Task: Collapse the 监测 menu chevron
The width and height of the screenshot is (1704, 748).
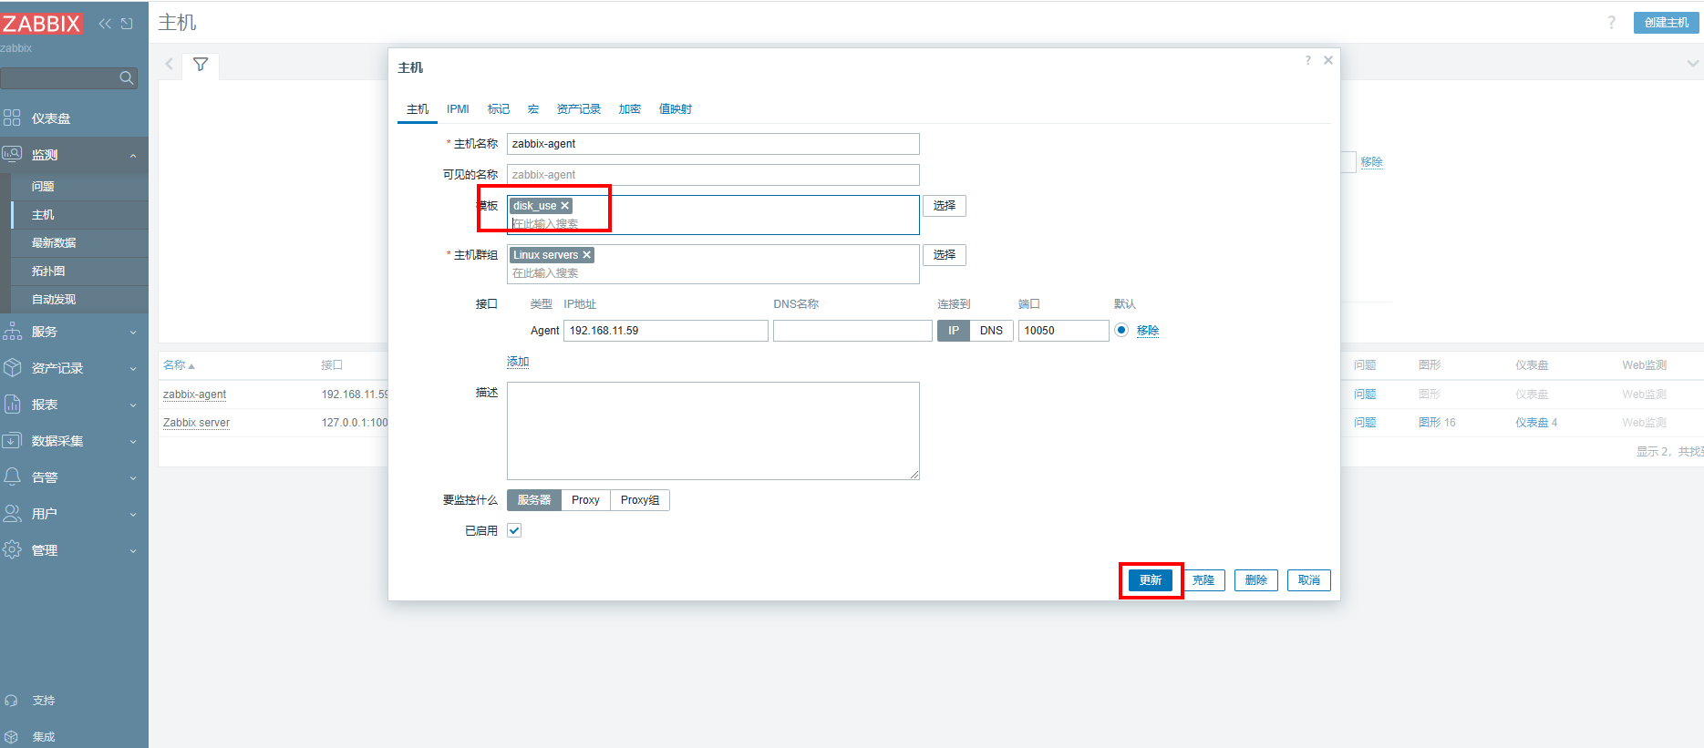Action: pos(133,155)
